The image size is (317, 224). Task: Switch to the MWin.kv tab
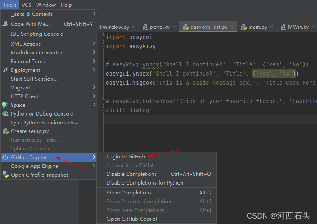[297, 27]
